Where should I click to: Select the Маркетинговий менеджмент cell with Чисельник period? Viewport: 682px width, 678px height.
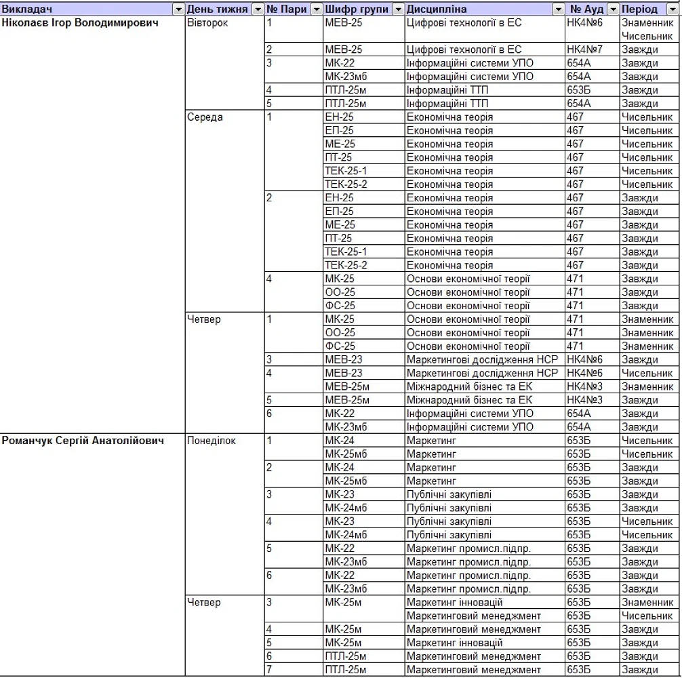click(473, 616)
